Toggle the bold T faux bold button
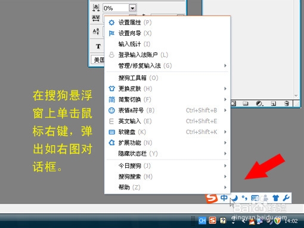Viewport: 304px width, 228px height. [x=98, y=46]
